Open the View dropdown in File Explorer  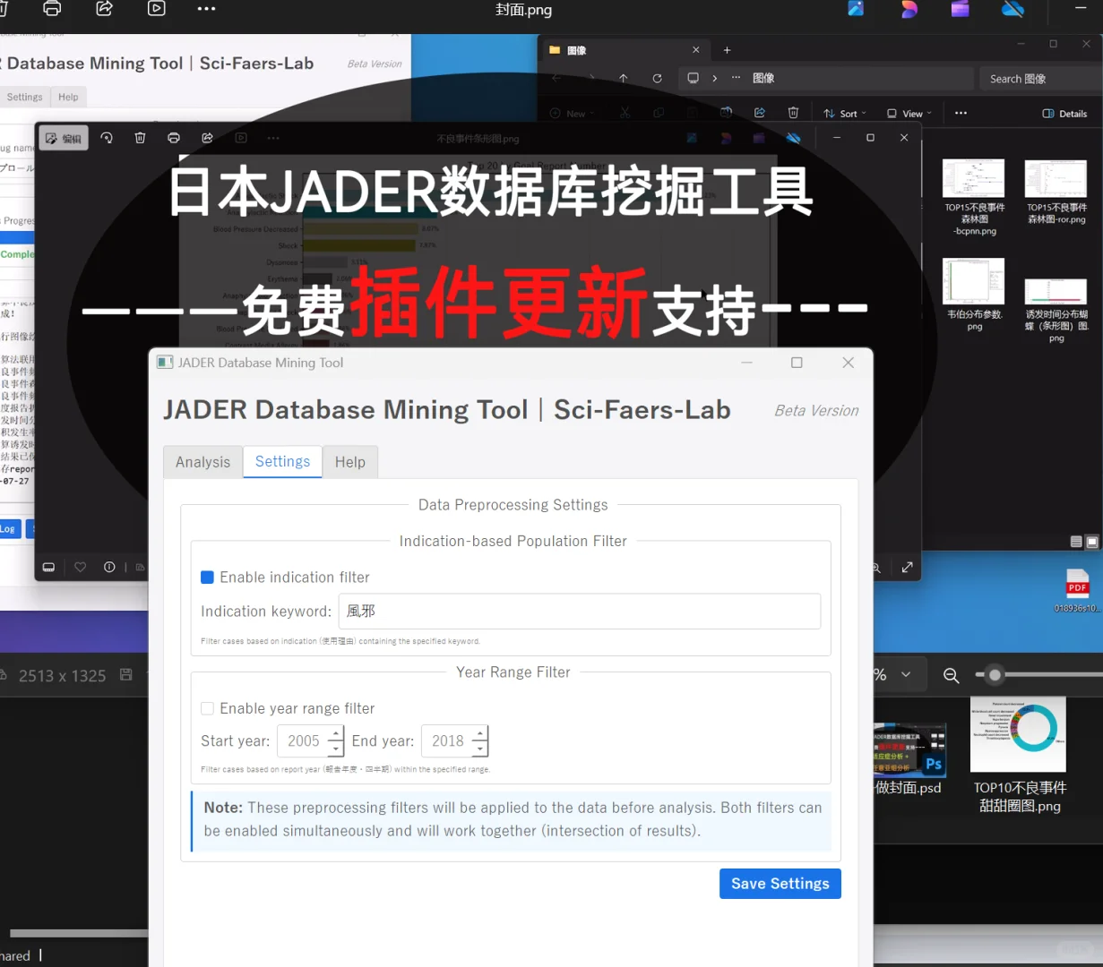coord(908,113)
